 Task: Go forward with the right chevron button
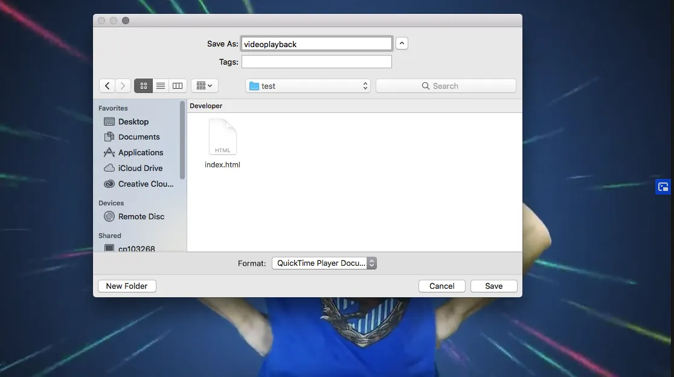click(x=123, y=86)
